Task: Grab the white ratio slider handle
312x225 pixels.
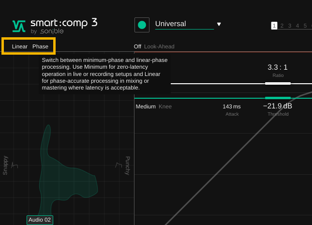Action: (x=278, y=83)
